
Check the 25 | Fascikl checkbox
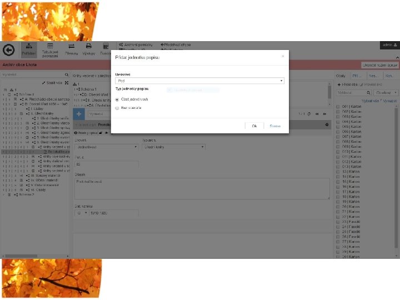338,232
